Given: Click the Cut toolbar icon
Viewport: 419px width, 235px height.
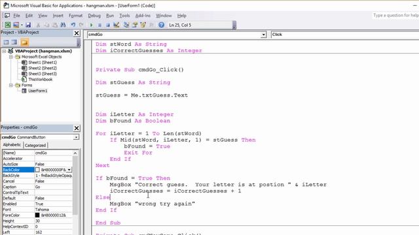Looking at the screenshot, I should coord(38,25).
